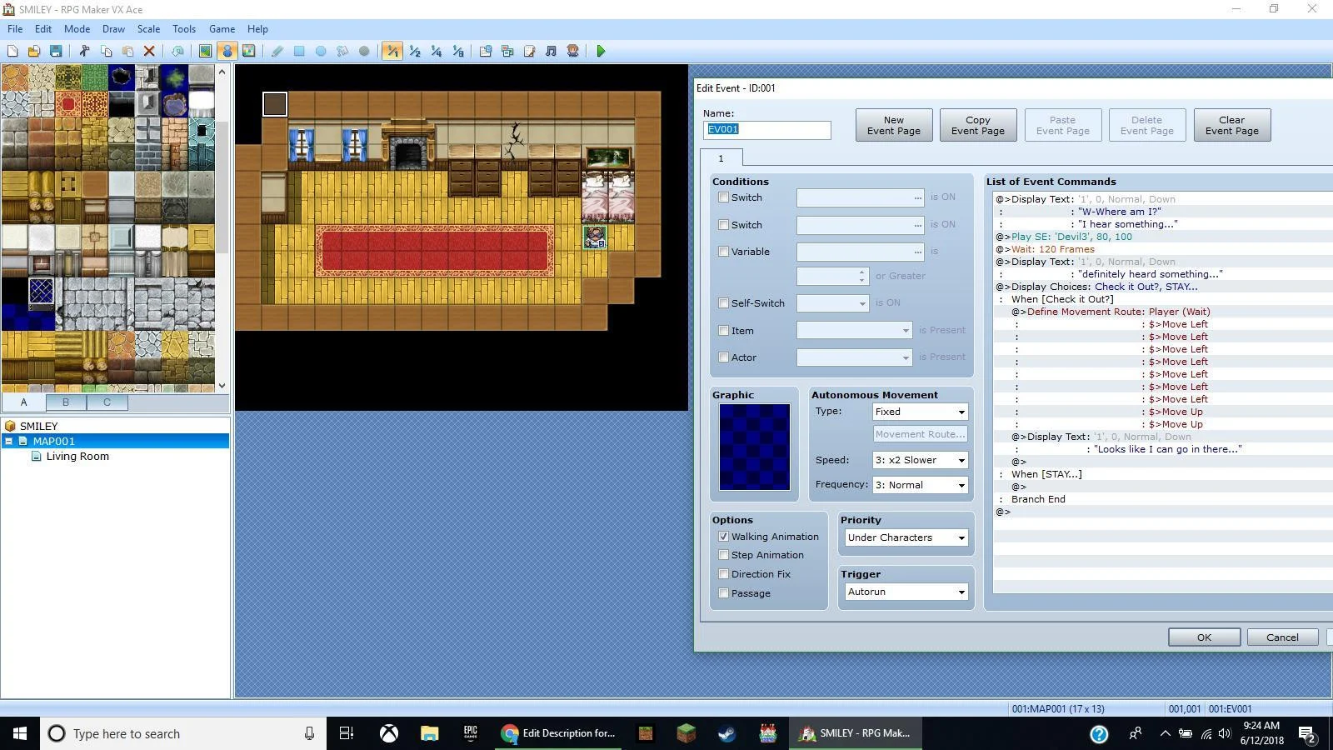Switch to Region mode icon
Screen dimensions: 1333x750
pos(248,52)
